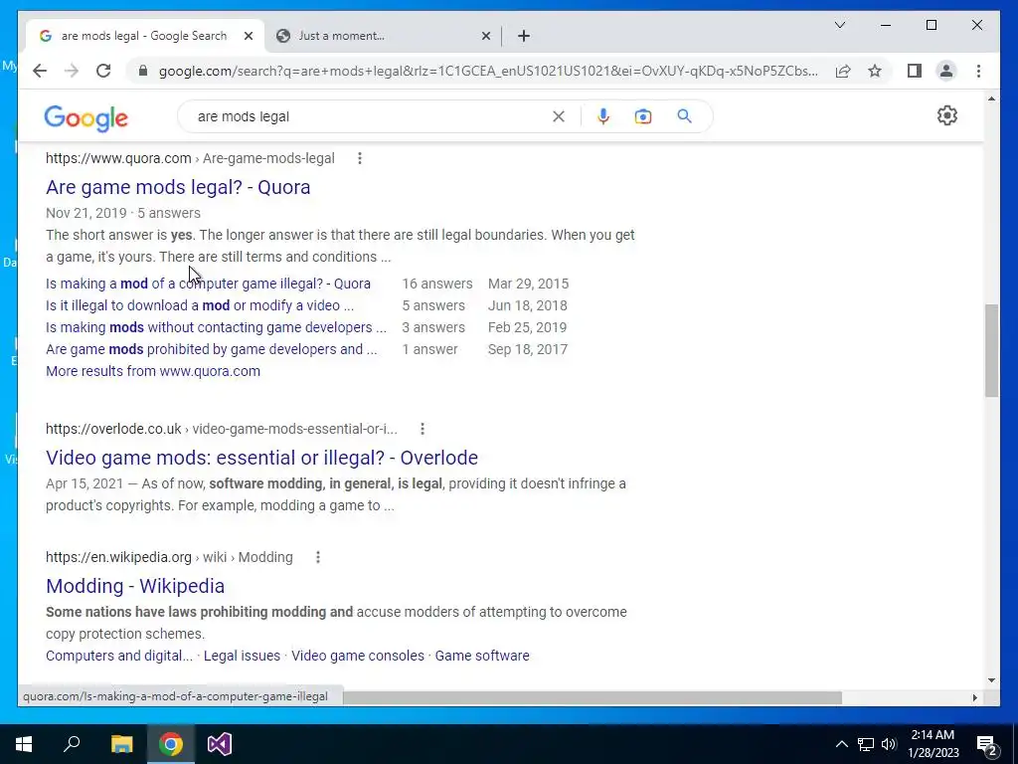The image size is (1018, 764).
Task: Close the Google Search tab
Action: [248, 36]
